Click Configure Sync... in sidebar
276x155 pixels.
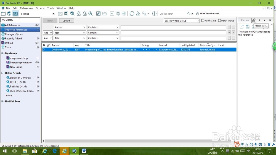point(14,34)
